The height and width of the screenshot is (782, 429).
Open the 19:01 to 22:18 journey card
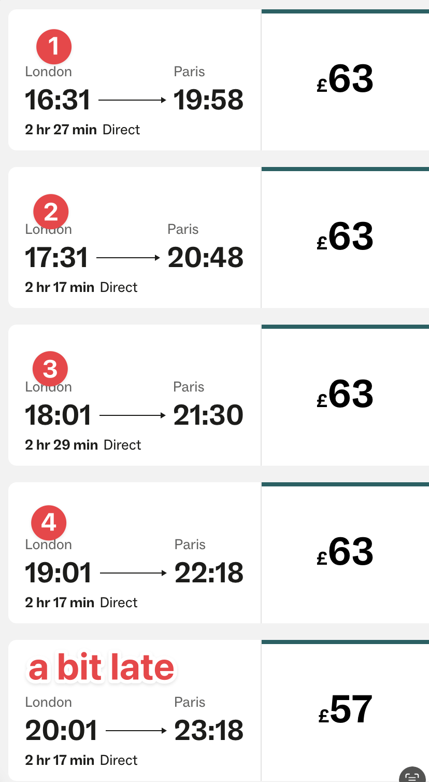pos(135,553)
